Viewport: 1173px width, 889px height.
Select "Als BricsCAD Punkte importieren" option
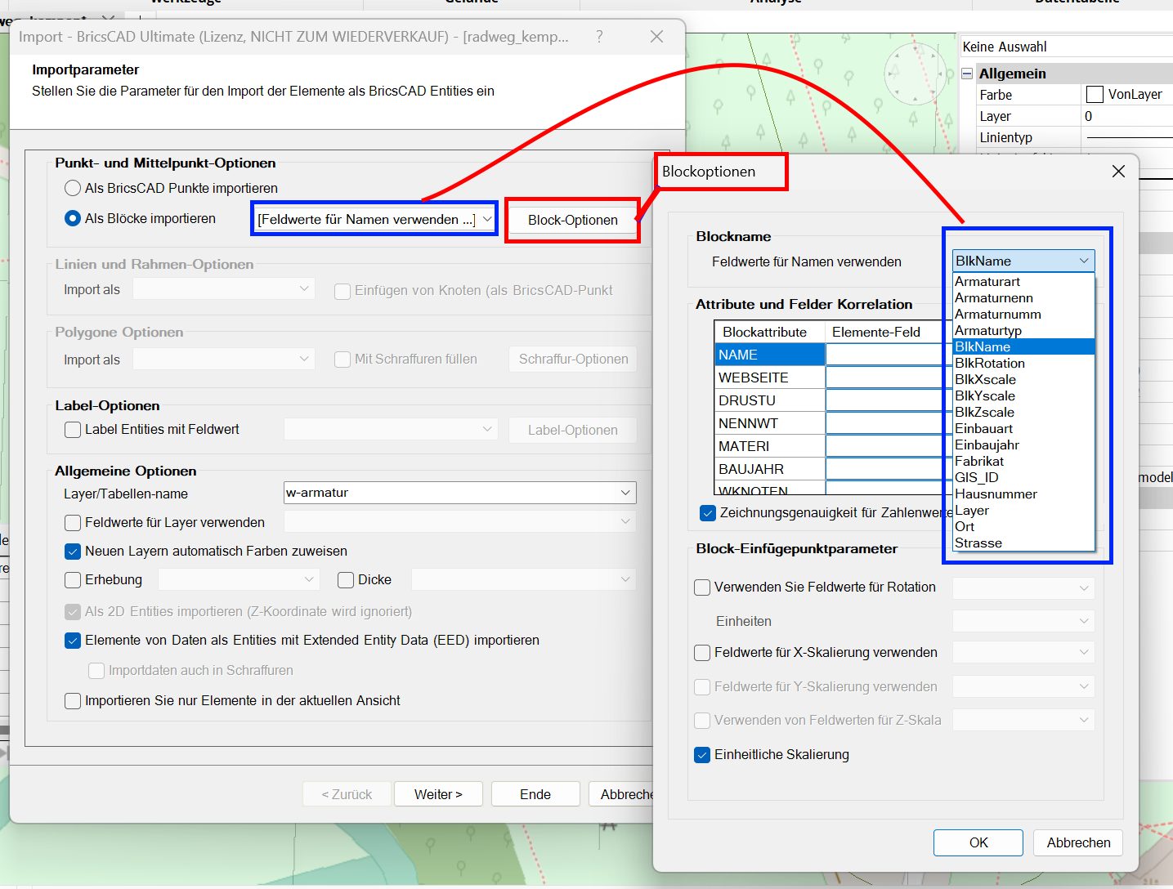pos(72,188)
